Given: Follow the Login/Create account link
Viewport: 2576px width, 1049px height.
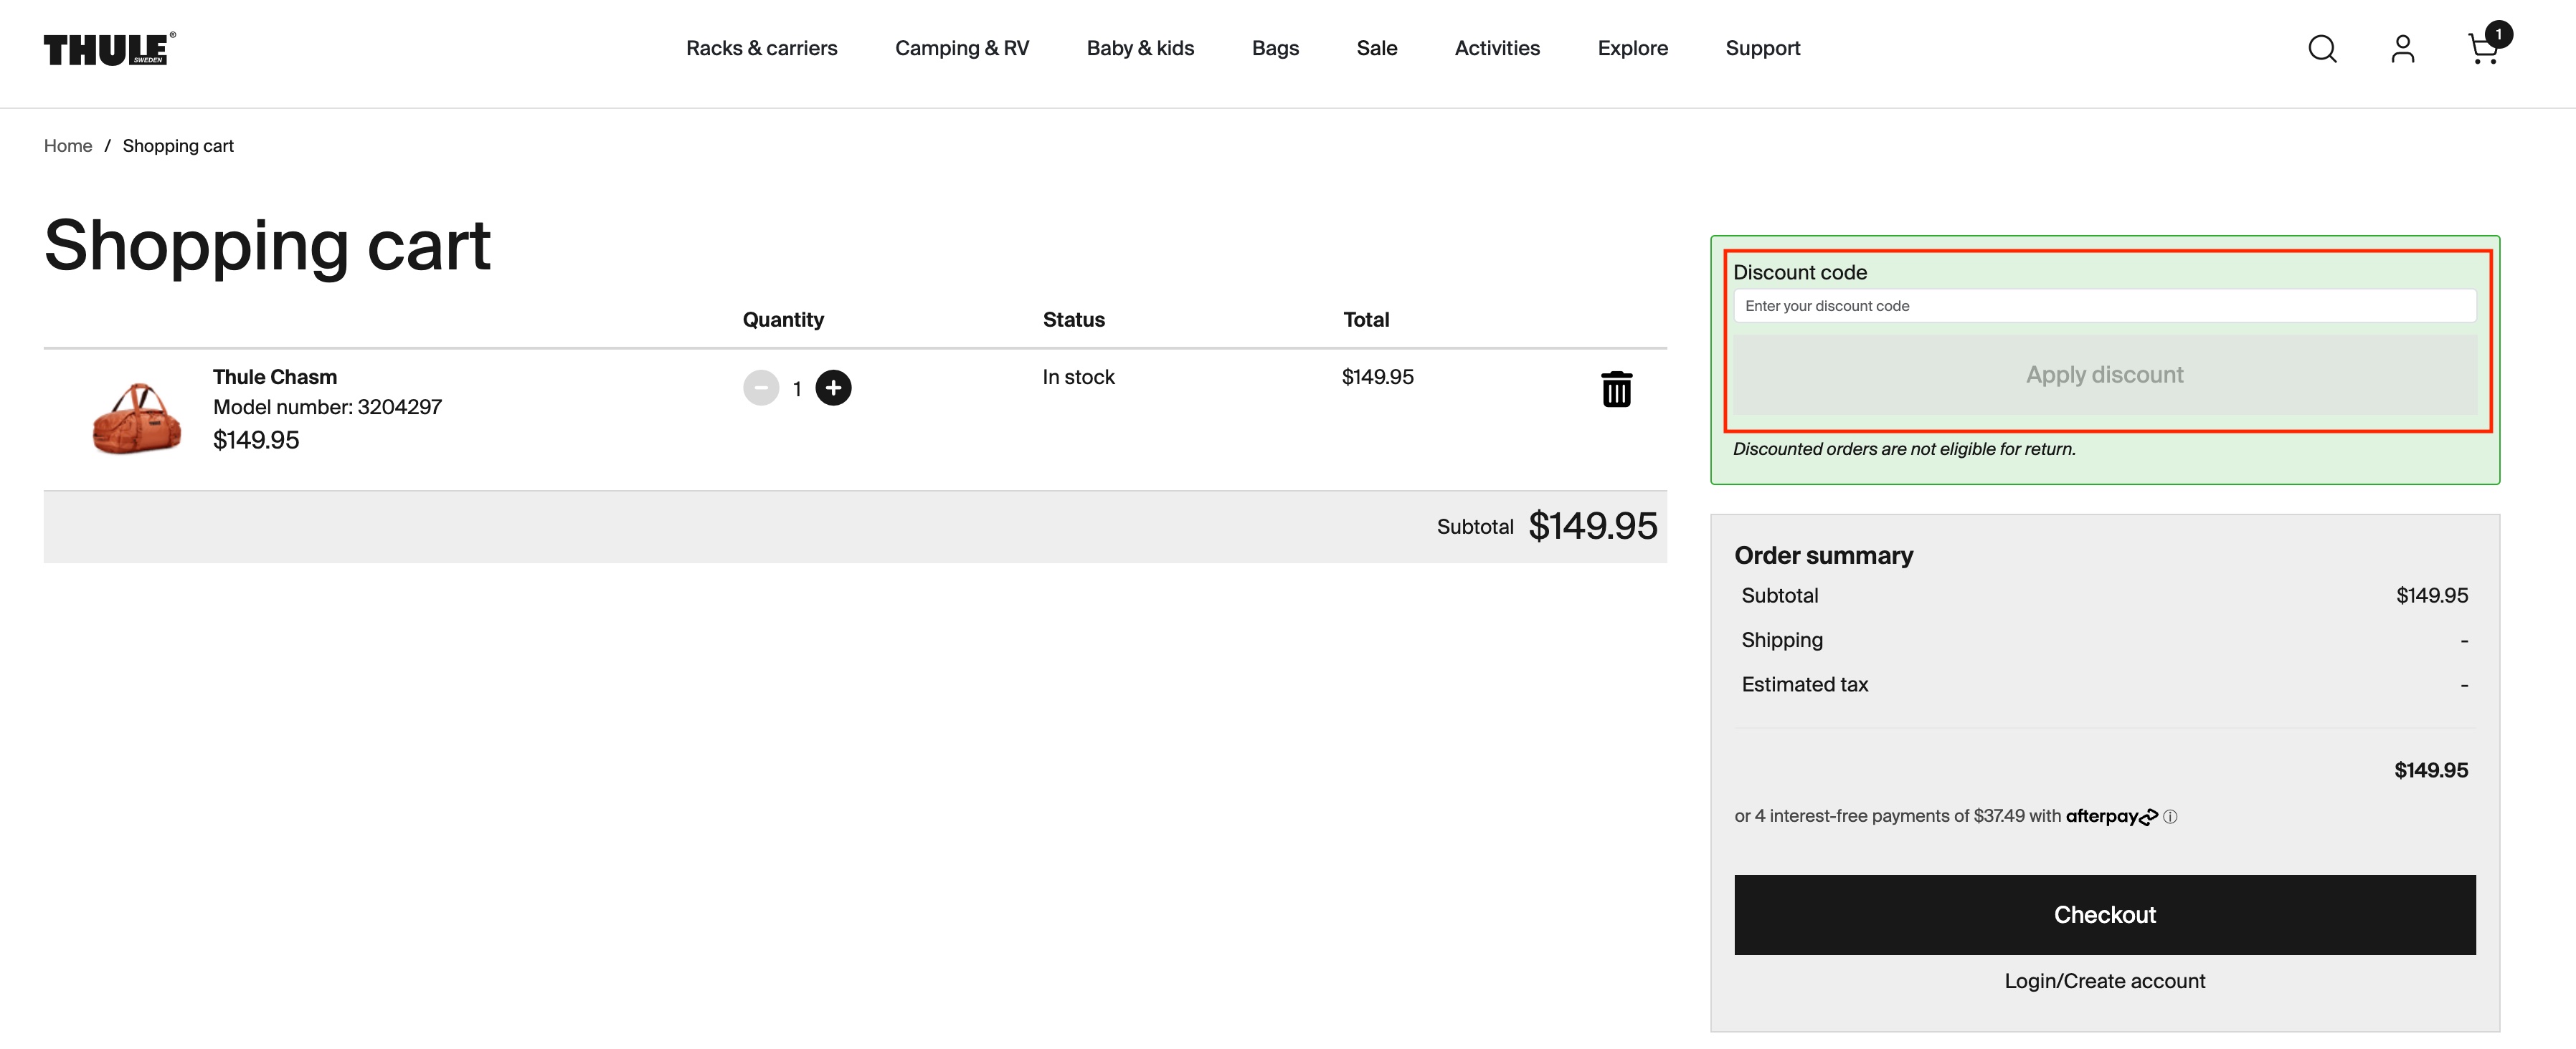Looking at the screenshot, I should (x=2104, y=981).
